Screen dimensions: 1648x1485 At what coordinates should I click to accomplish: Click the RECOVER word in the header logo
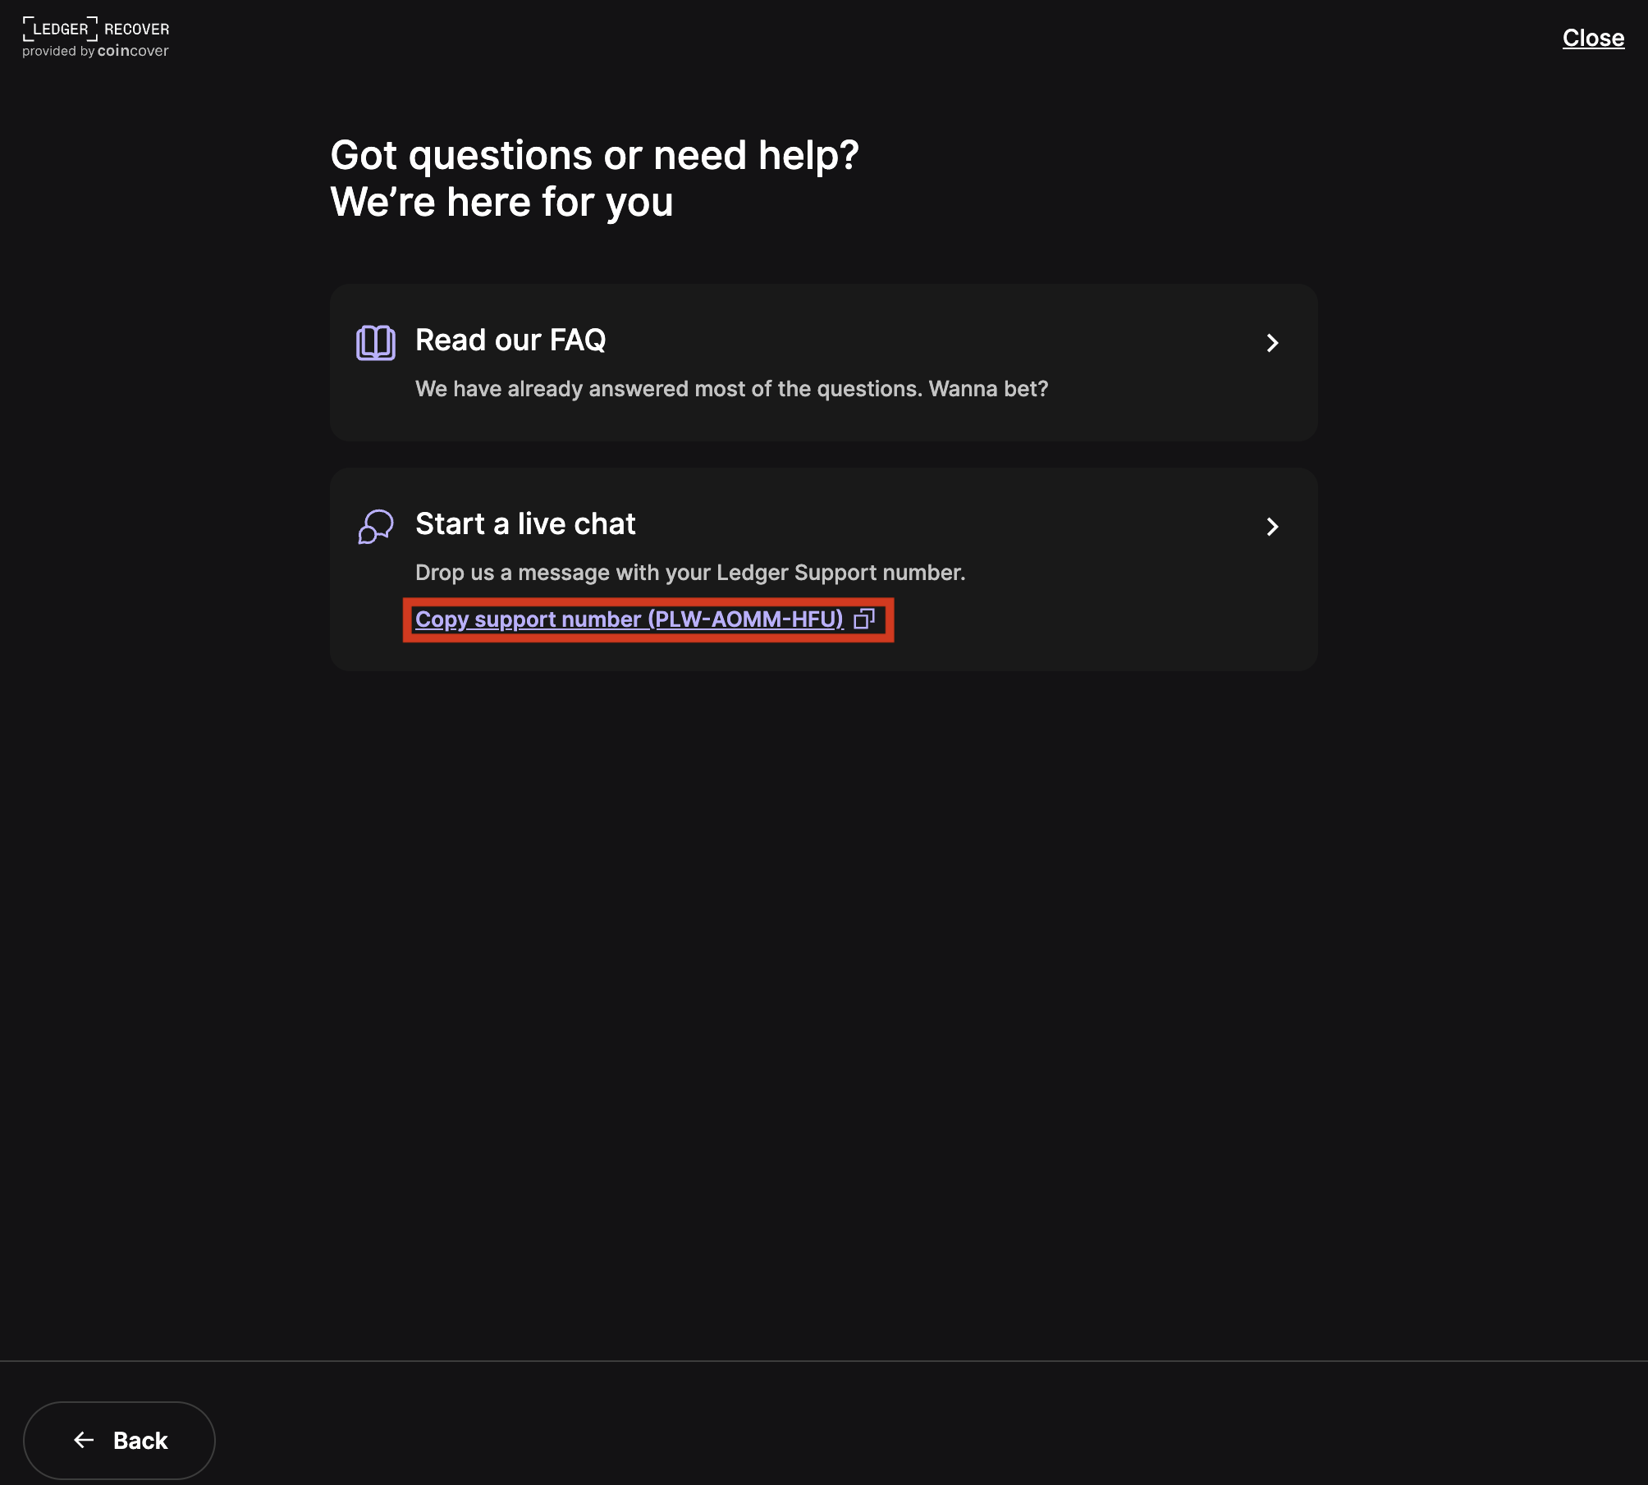pyautogui.click(x=136, y=30)
